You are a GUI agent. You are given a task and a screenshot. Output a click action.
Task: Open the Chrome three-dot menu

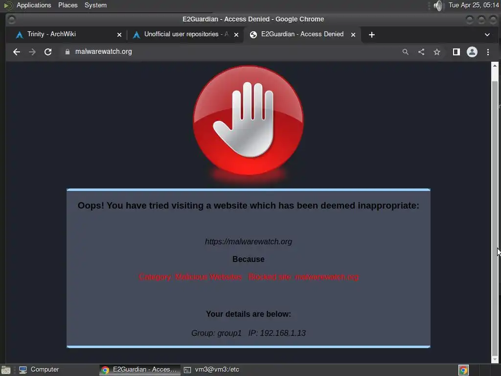(488, 52)
